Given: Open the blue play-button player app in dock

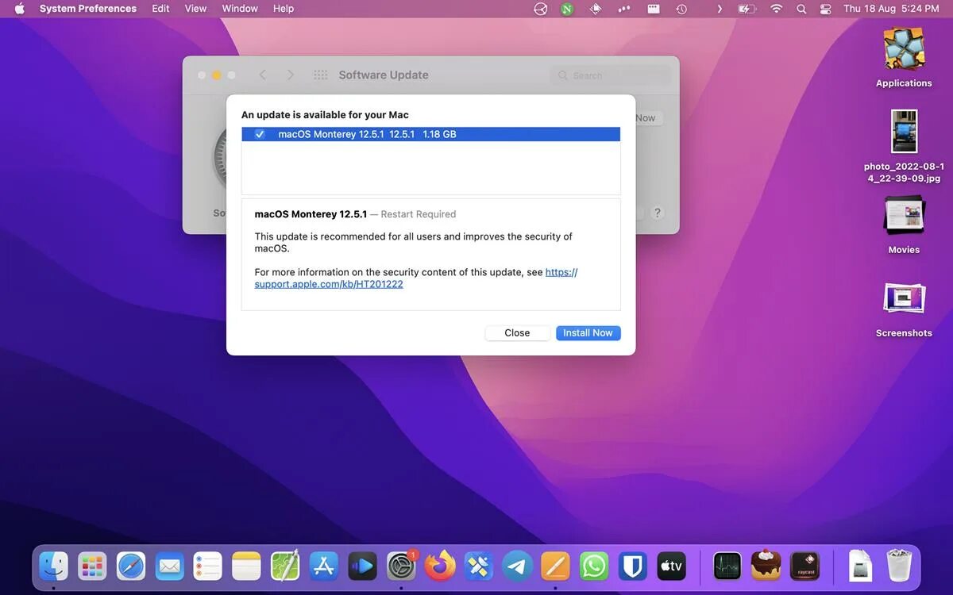Looking at the screenshot, I should pos(362,566).
